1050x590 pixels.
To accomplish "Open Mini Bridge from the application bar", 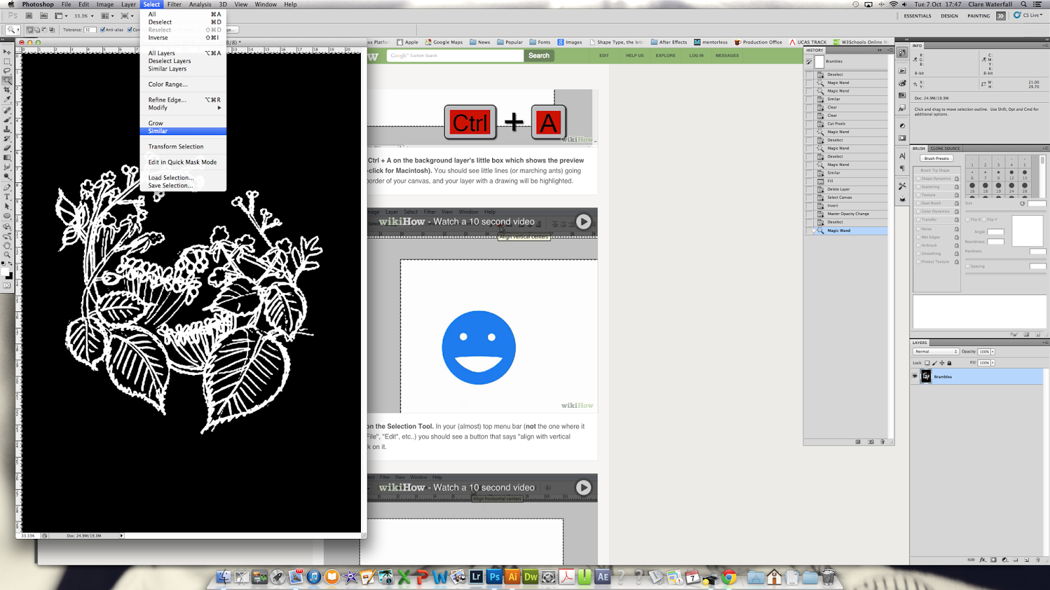I will 44,16.
